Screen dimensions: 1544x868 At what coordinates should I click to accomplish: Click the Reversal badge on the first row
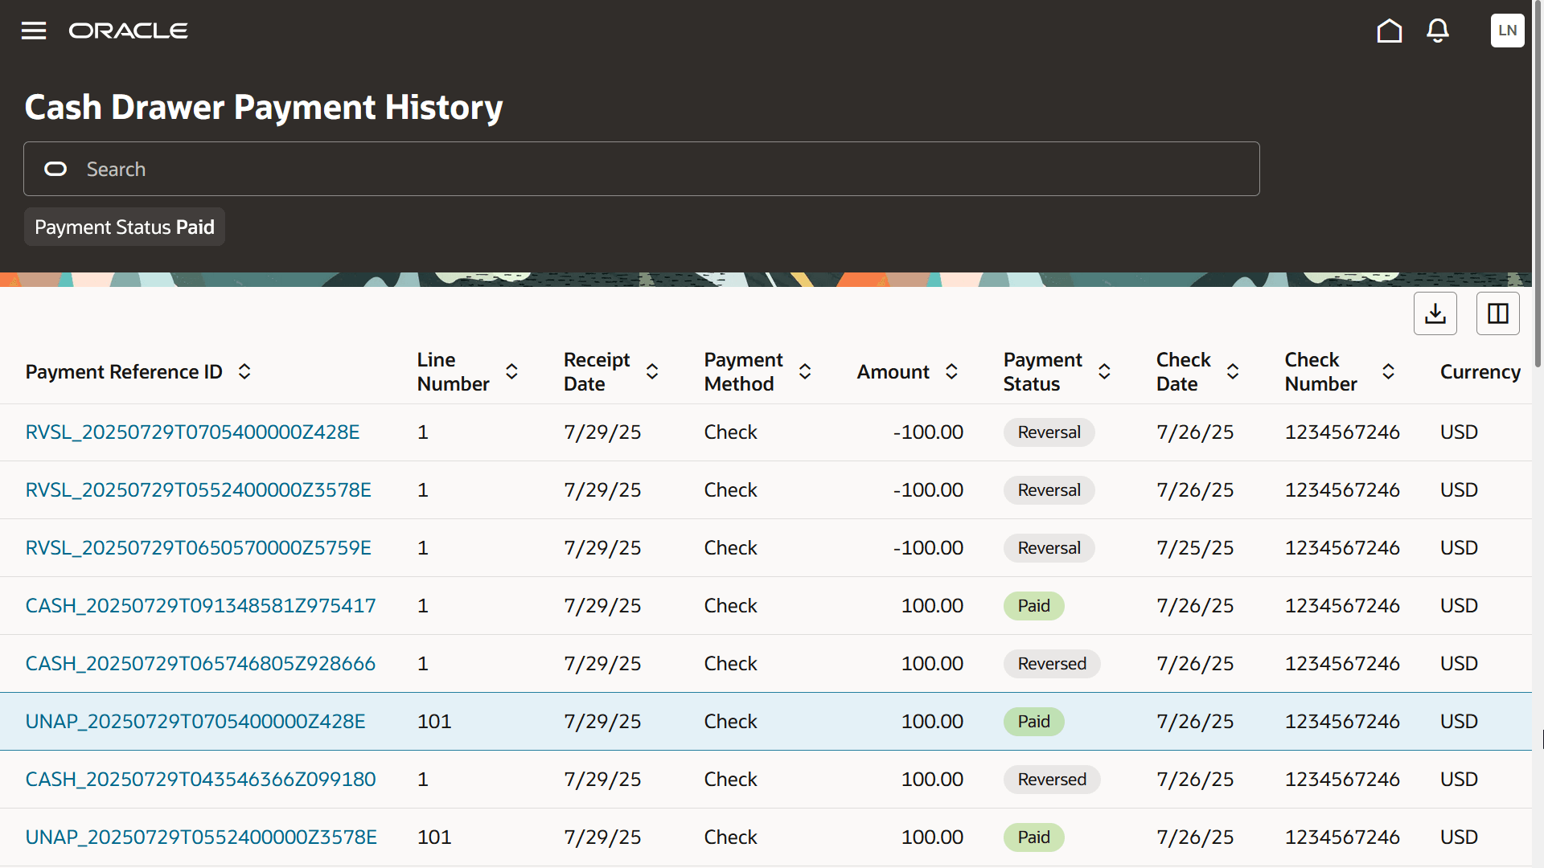click(1049, 432)
